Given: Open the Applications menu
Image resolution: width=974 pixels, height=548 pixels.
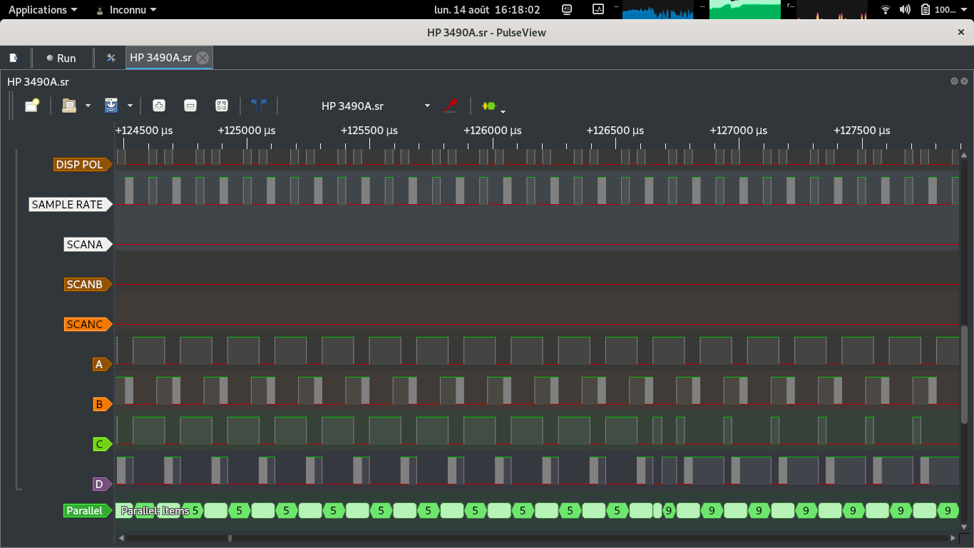Looking at the screenshot, I should pos(43,10).
